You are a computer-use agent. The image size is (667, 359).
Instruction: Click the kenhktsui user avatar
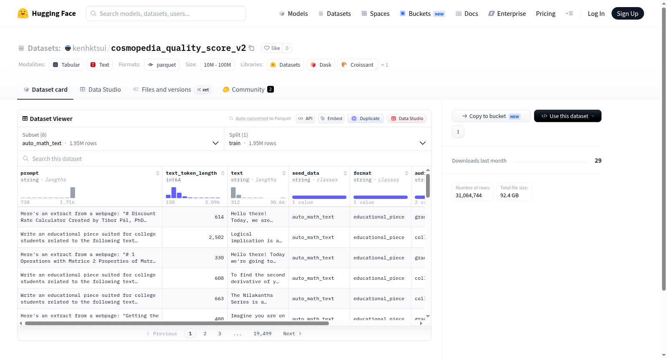pos(68,48)
